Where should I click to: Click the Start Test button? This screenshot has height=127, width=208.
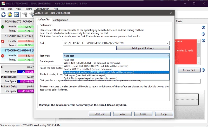click(100, 114)
